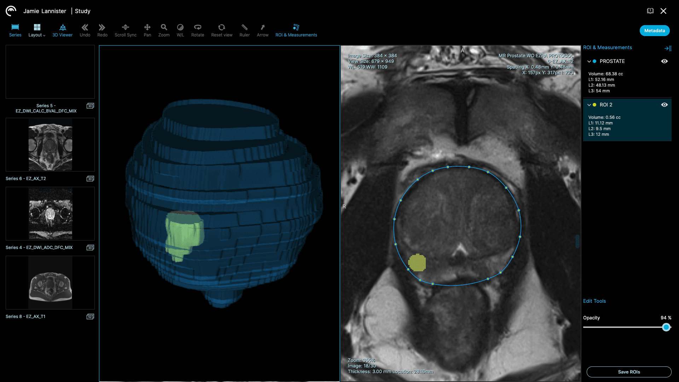Select the Rotate tool
Viewport: 679px width, 382px height.
(x=197, y=30)
